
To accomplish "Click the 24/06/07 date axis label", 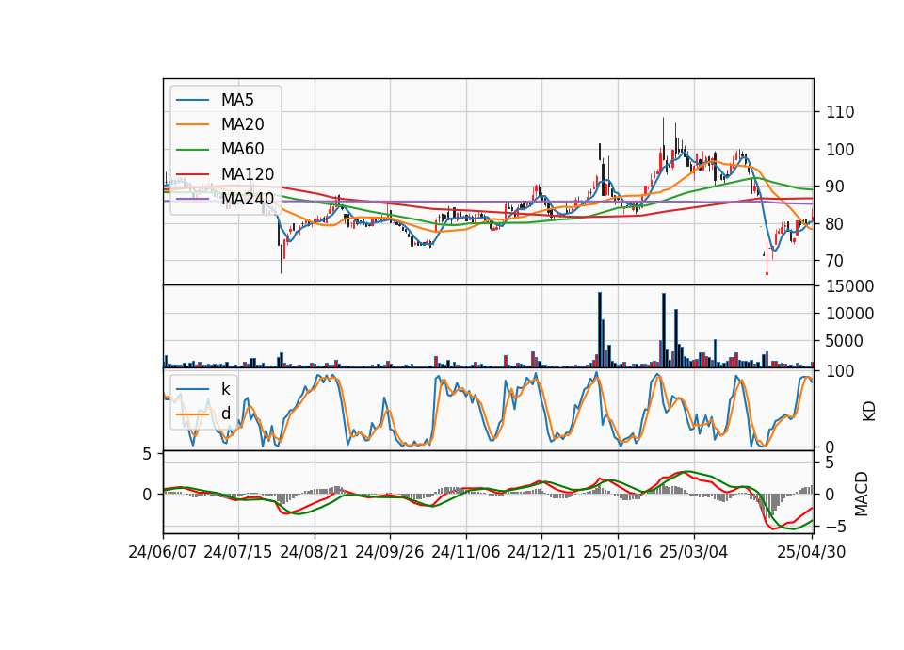I will pyautogui.click(x=163, y=552).
